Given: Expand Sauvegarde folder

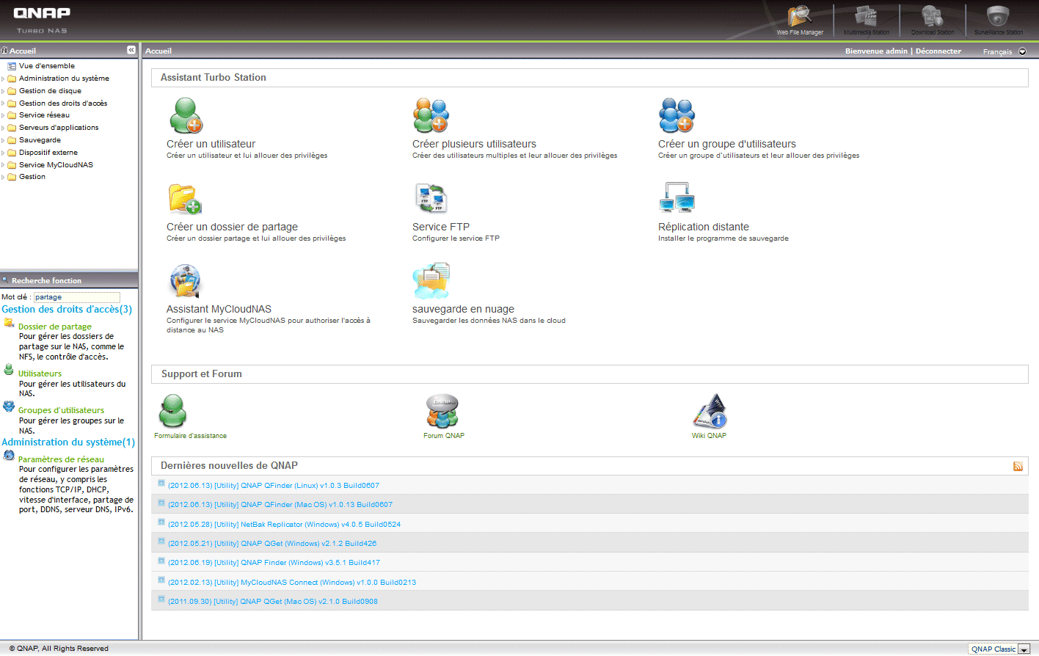Looking at the screenshot, I should click(x=3, y=140).
